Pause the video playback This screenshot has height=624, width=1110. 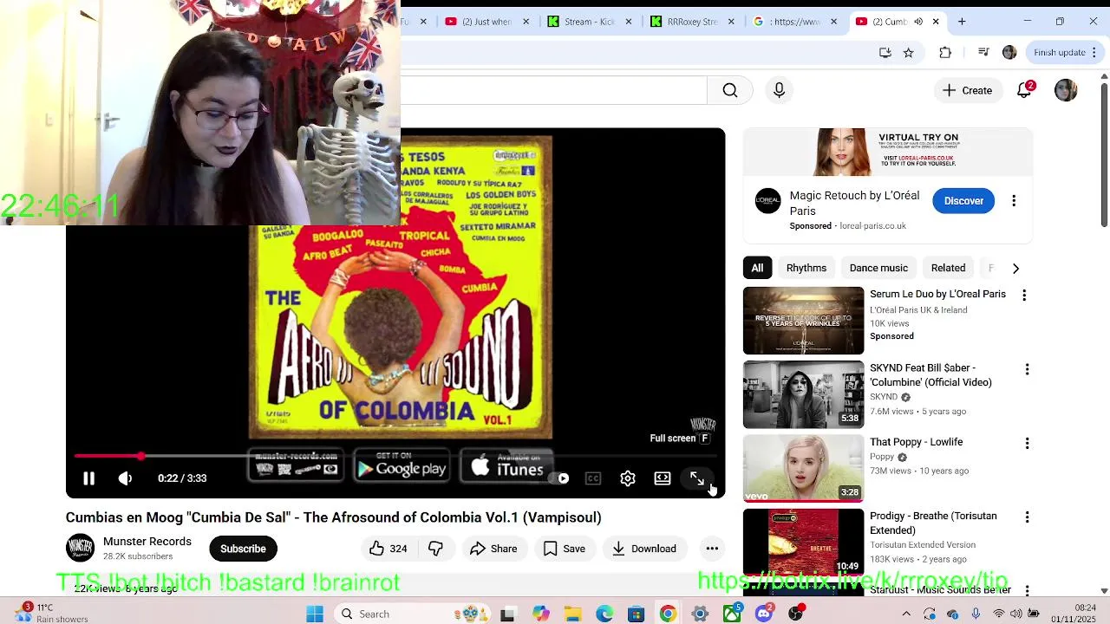click(x=88, y=478)
